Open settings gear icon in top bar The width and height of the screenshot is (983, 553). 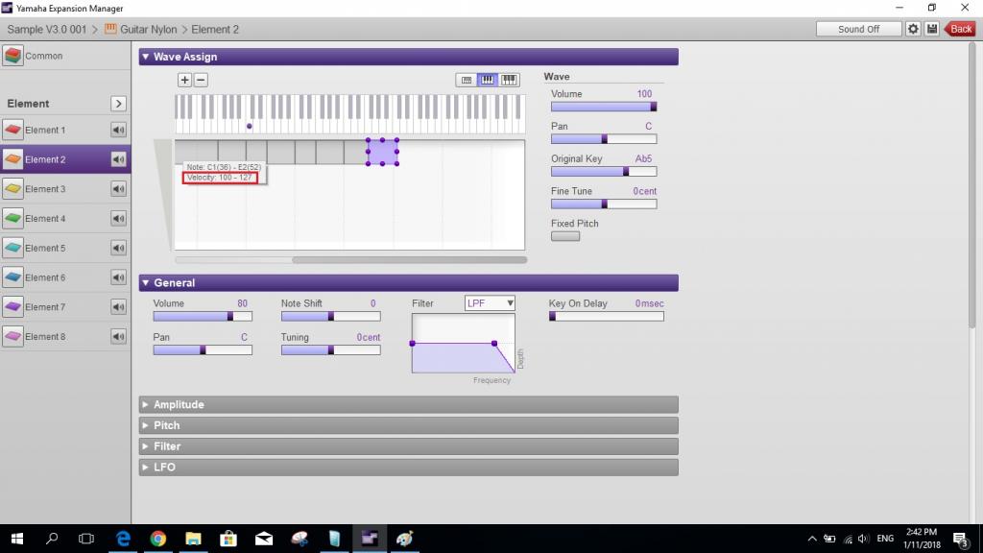(914, 29)
